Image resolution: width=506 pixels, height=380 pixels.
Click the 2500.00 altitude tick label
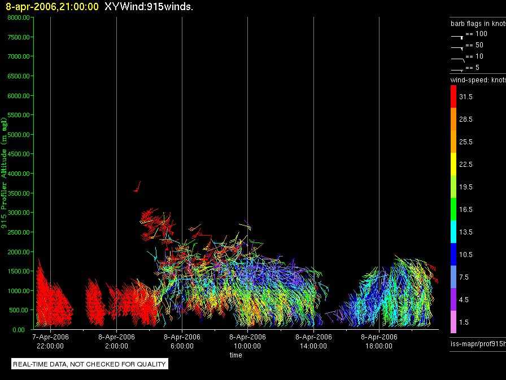pos(19,232)
